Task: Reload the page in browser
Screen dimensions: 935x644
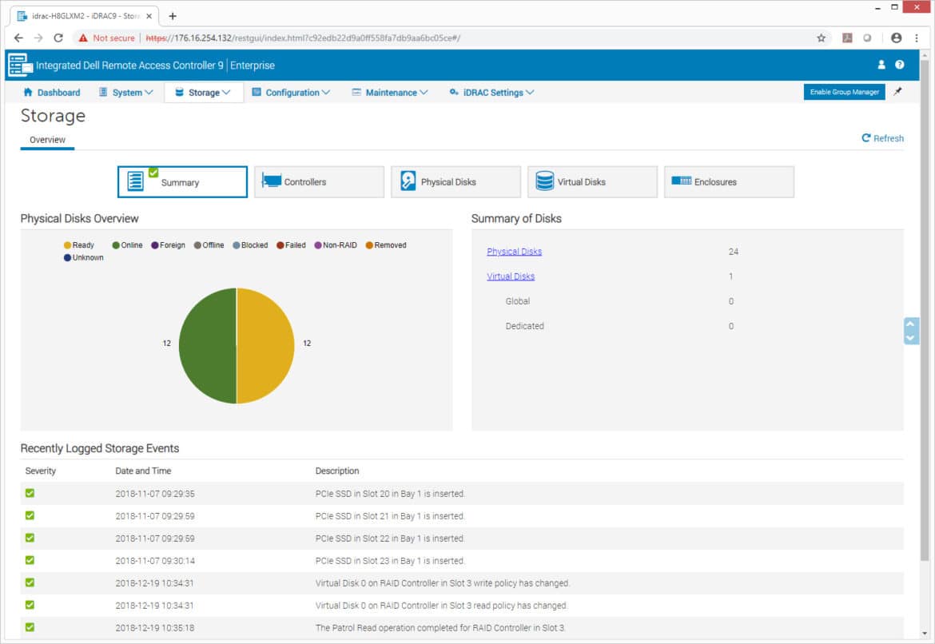Action: pos(58,38)
